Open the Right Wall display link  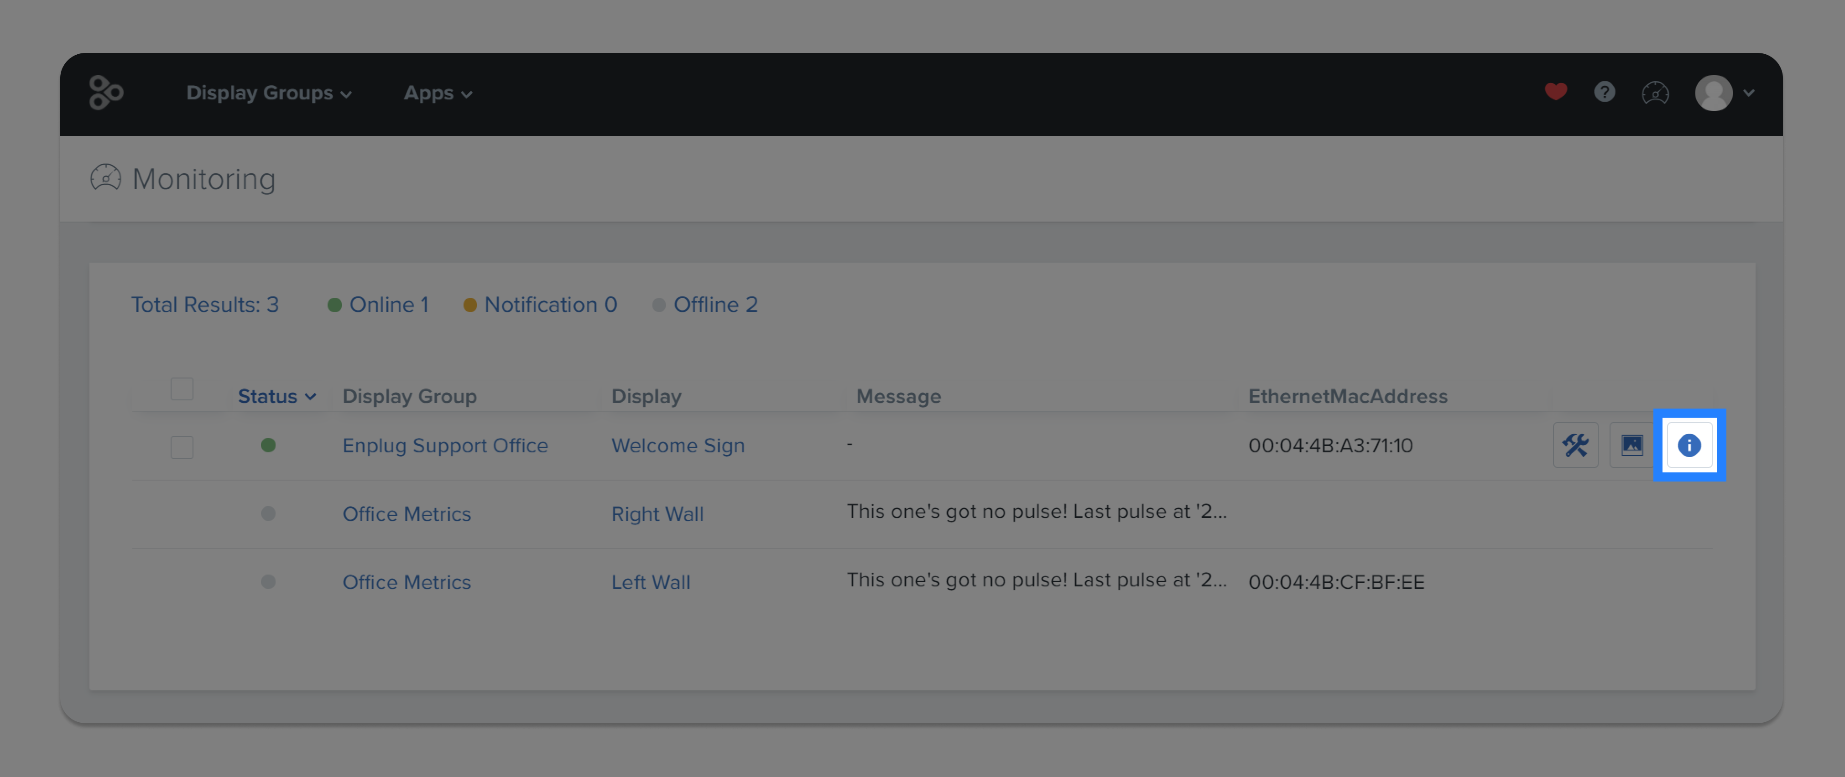(x=657, y=513)
